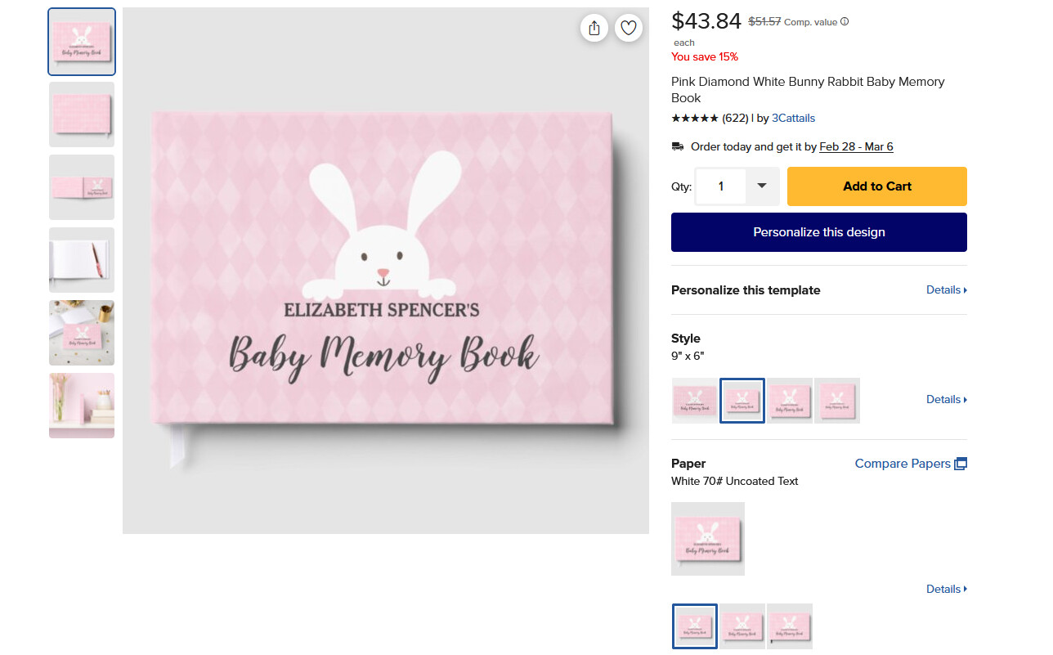View the open book with pen thumbnail
This screenshot has height=655, width=1053.
tap(82, 260)
